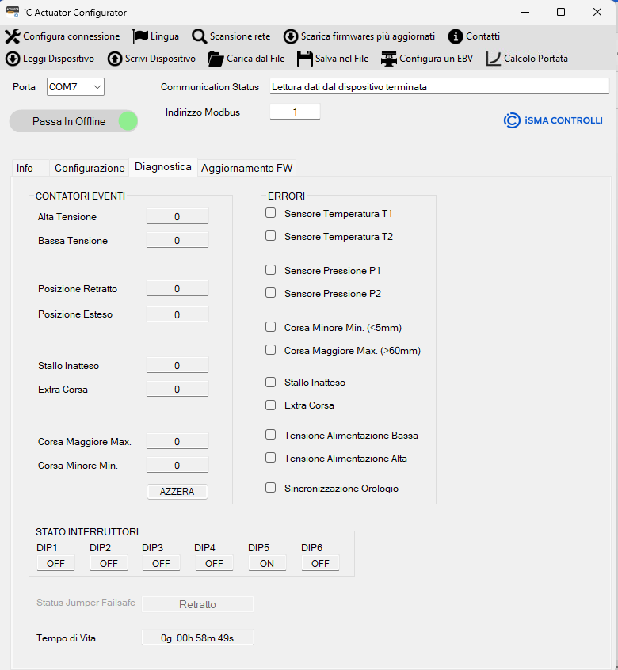Toggle Corsa Minore Min. (<5mm) checkbox

[270, 327]
